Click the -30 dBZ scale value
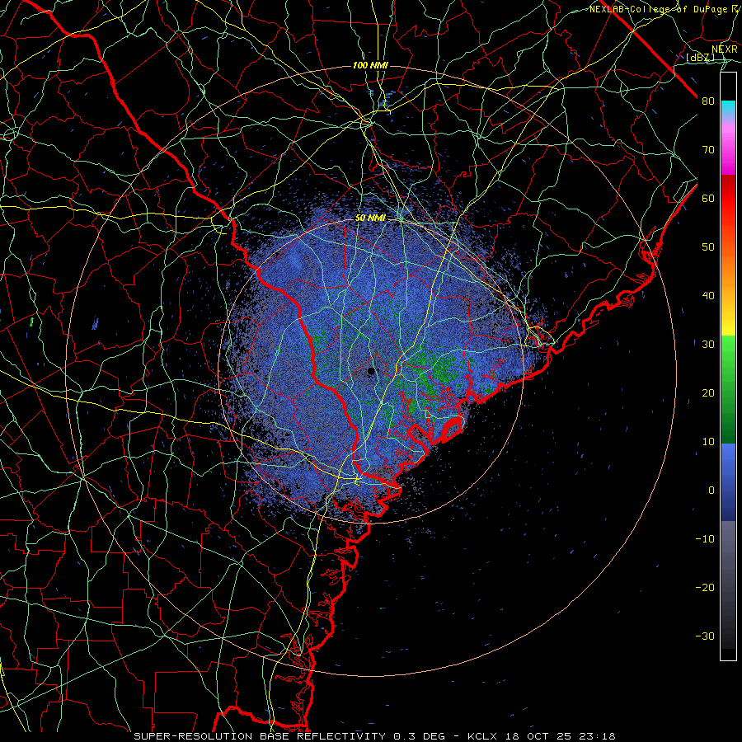Viewport: 742px width, 742px height. 705,636
